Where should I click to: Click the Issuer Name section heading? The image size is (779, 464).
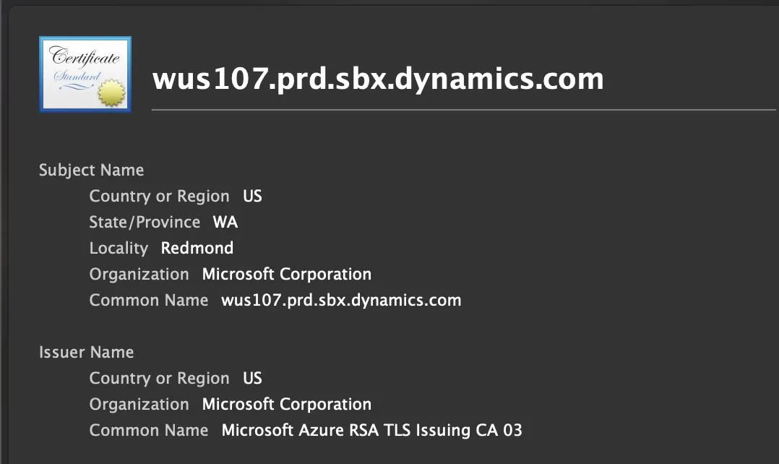87,352
